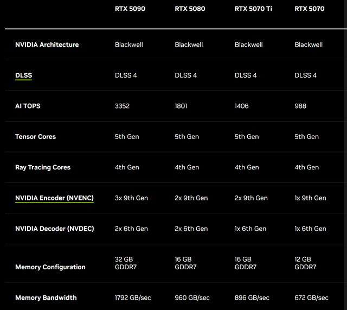The width and height of the screenshot is (347, 310).
Task: Click the 960 GB/sec bandwidth value
Action: click(x=192, y=298)
